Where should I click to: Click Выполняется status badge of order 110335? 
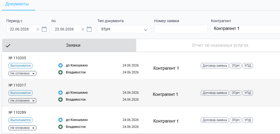click(x=21, y=66)
